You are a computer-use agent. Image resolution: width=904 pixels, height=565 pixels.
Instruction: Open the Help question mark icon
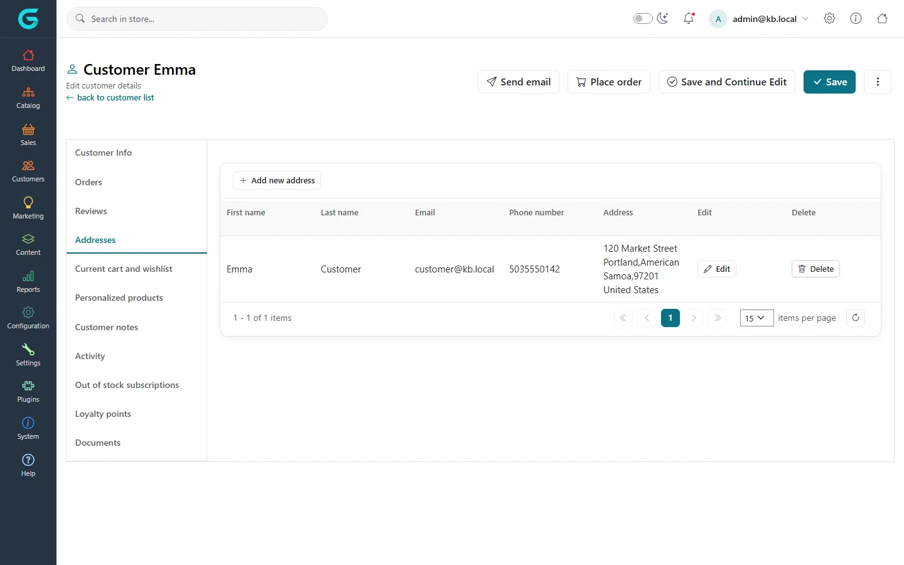coord(28,460)
